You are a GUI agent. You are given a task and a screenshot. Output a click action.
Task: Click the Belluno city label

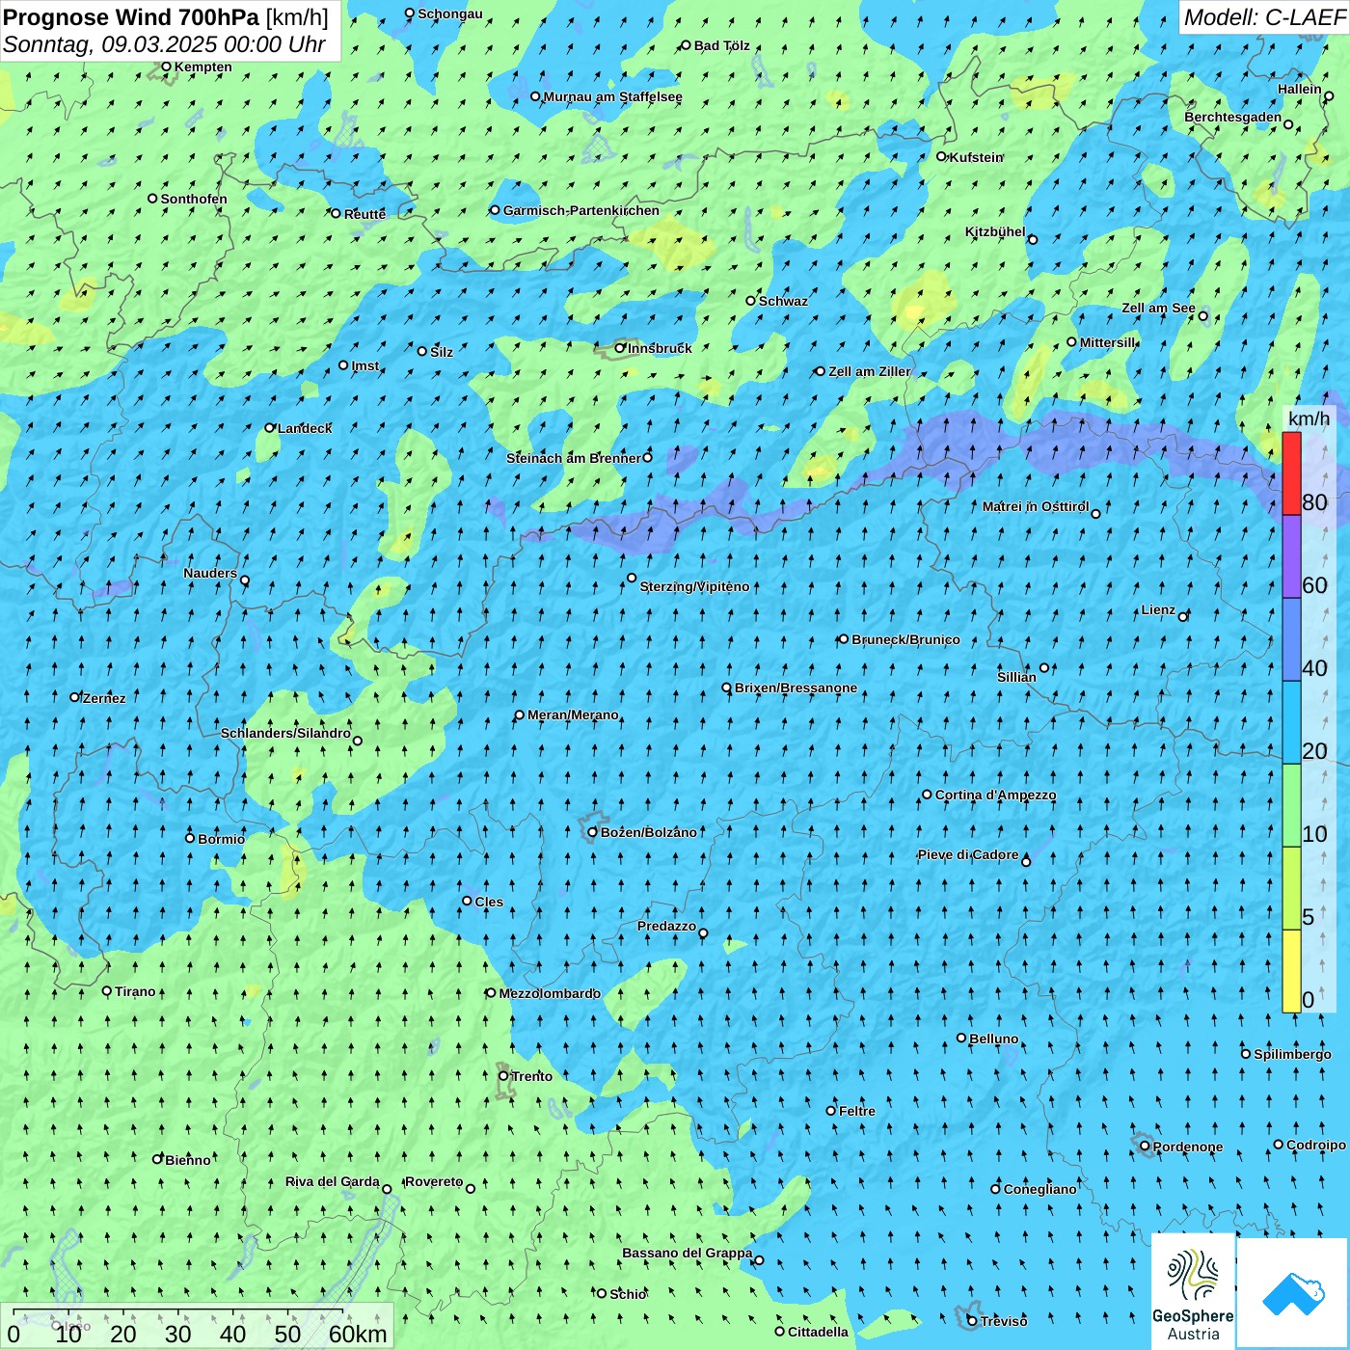point(993,1039)
